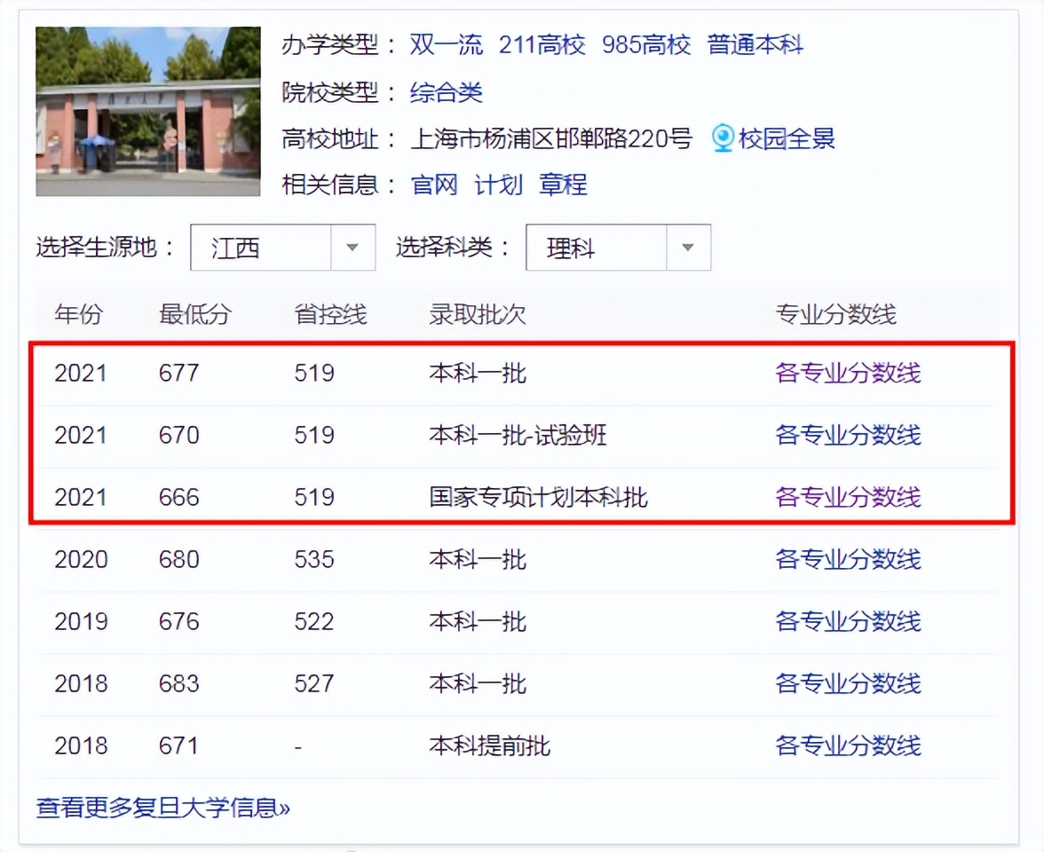Open the 章程 charter link
The width and height of the screenshot is (1044, 852).
pyautogui.click(x=564, y=185)
